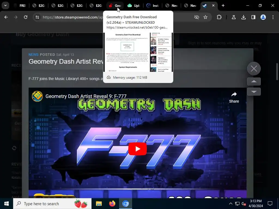The width and height of the screenshot is (279, 209).
Task: Go back to previous page
Action: [x=6, y=17]
